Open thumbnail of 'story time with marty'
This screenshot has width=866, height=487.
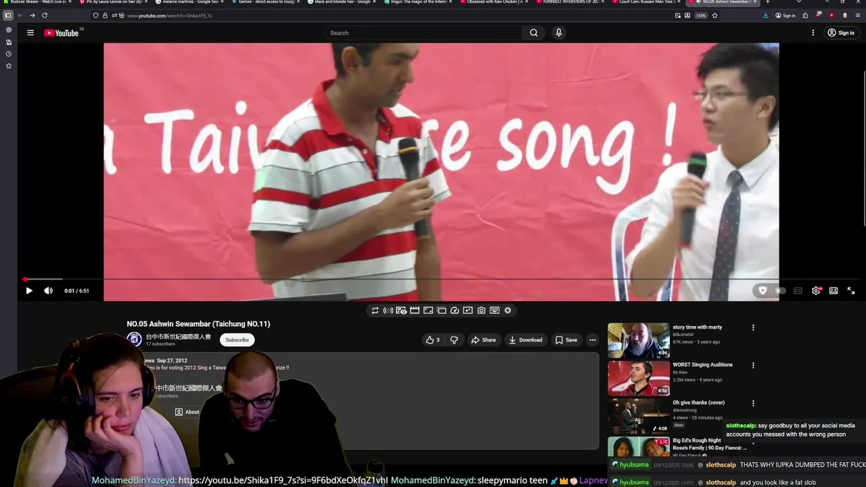click(638, 340)
